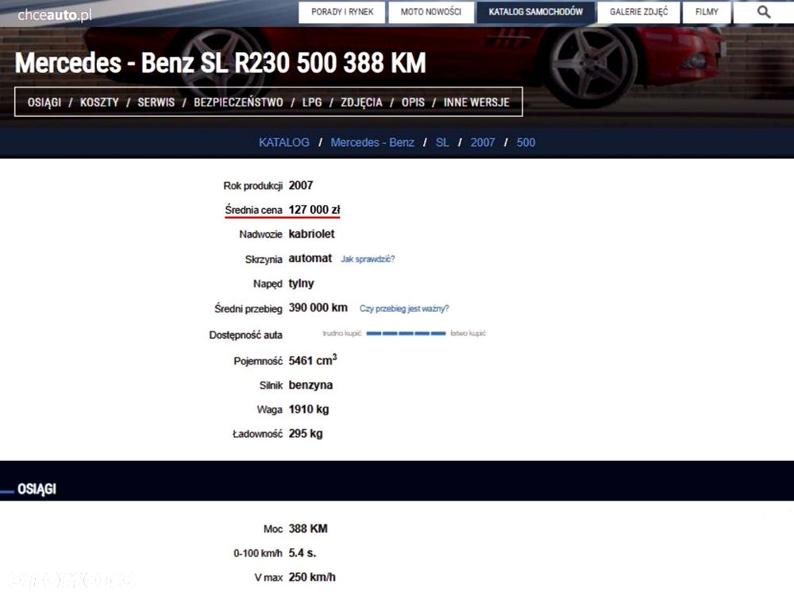The height and width of the screenshot is (596, 794).
Task: Jump to INNE WERSJE section link
Action: coord(476,103)
